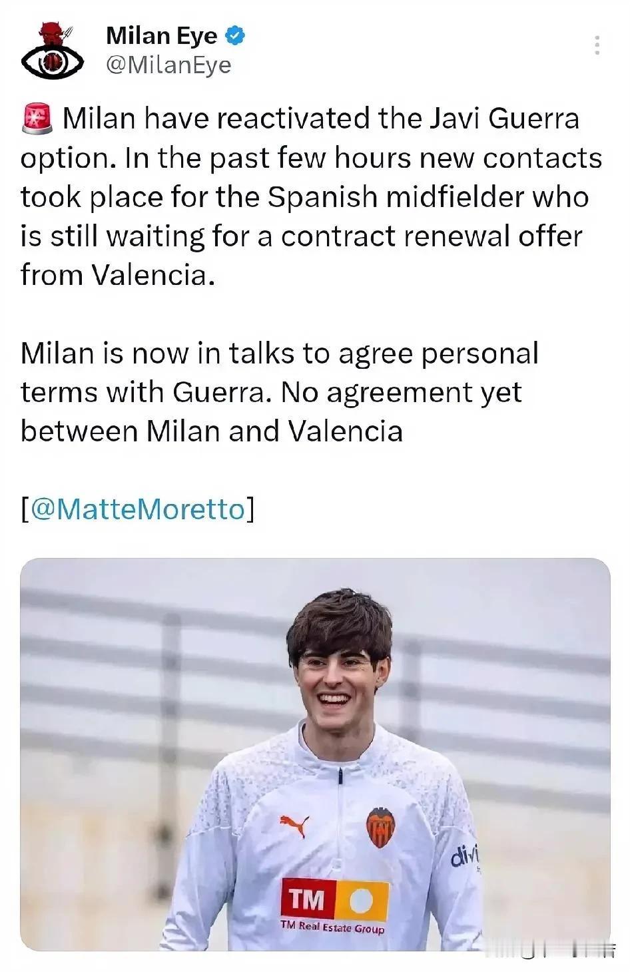The image size is (630, 972).
Task: Click the divi sleeve sponsor logo
Action: [464, 855]
